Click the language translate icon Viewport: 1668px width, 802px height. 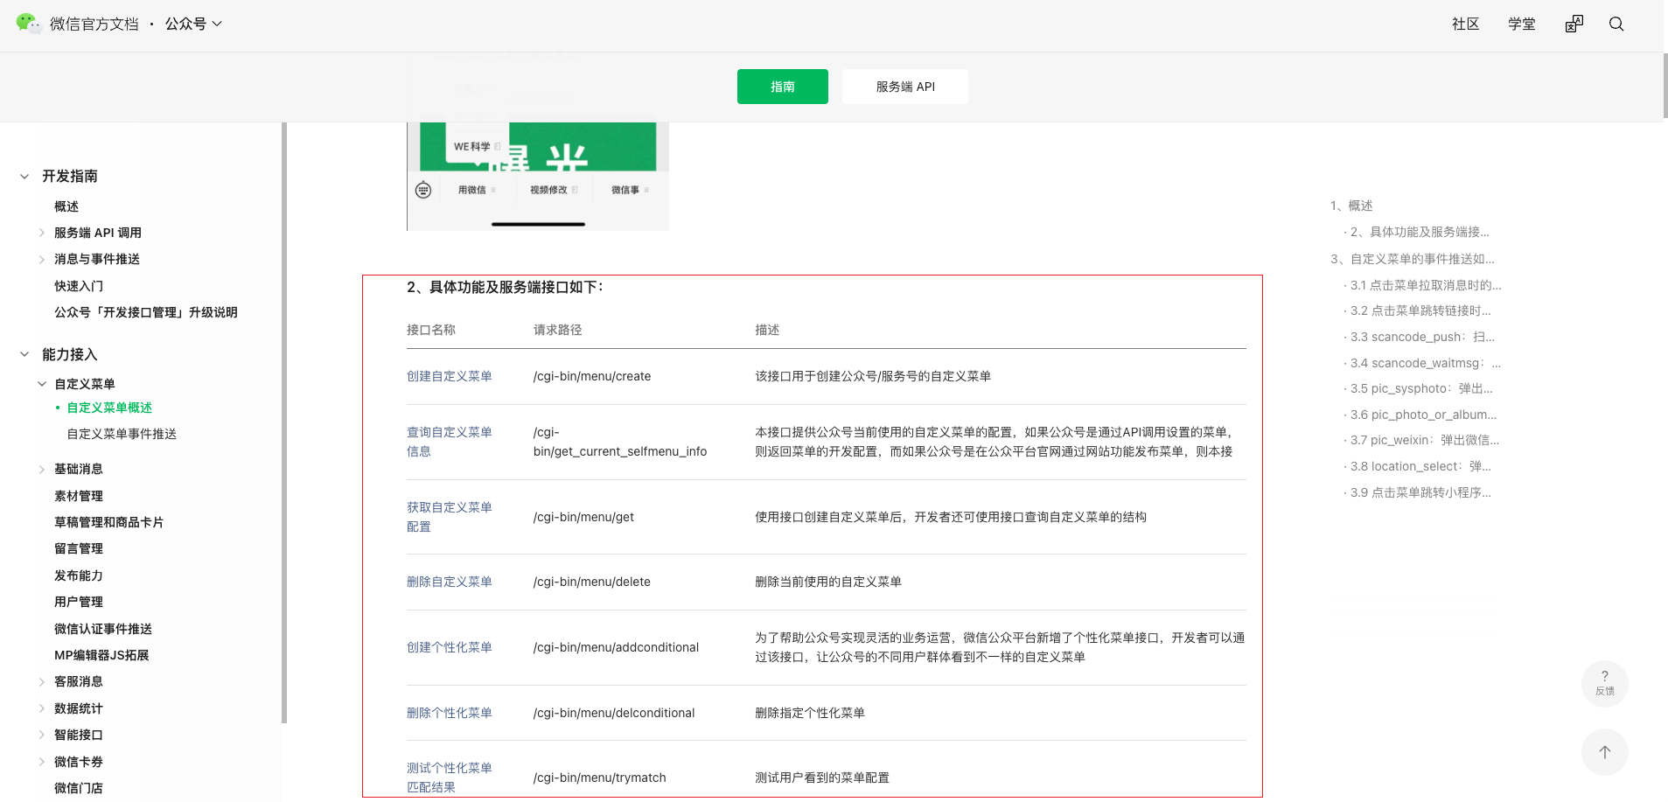[1574, 24]
